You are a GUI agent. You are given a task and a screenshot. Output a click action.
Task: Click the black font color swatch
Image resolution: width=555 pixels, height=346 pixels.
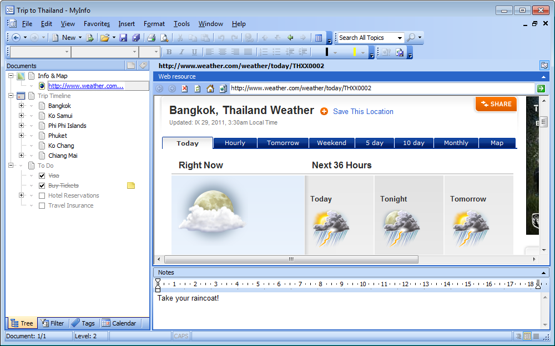[x=327, y=52]
